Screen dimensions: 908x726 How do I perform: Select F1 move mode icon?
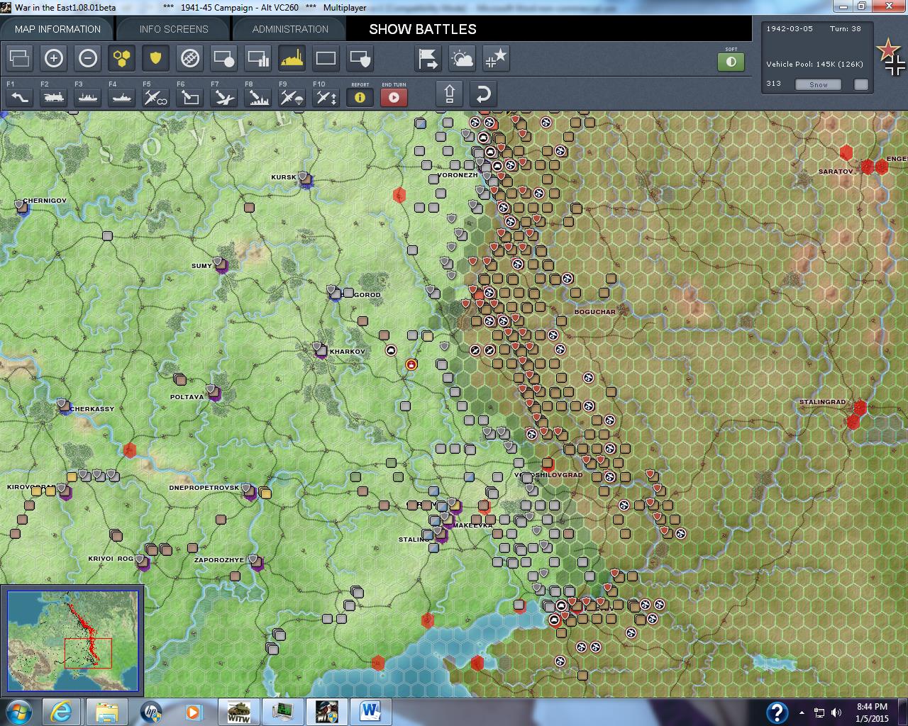(x=20, y=97)
